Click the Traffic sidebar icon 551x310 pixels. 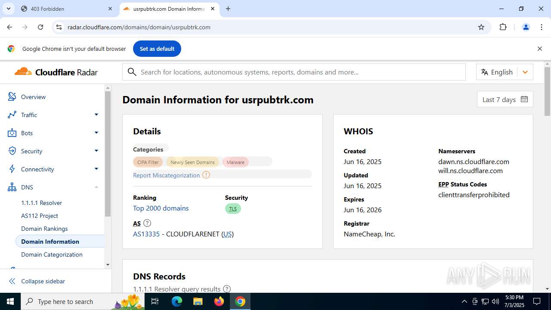coord(12,115)
